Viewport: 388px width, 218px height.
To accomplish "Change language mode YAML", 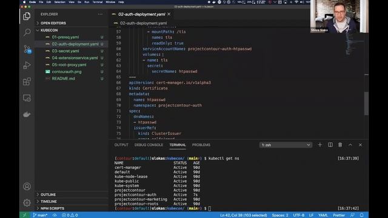I will (323, 215).
